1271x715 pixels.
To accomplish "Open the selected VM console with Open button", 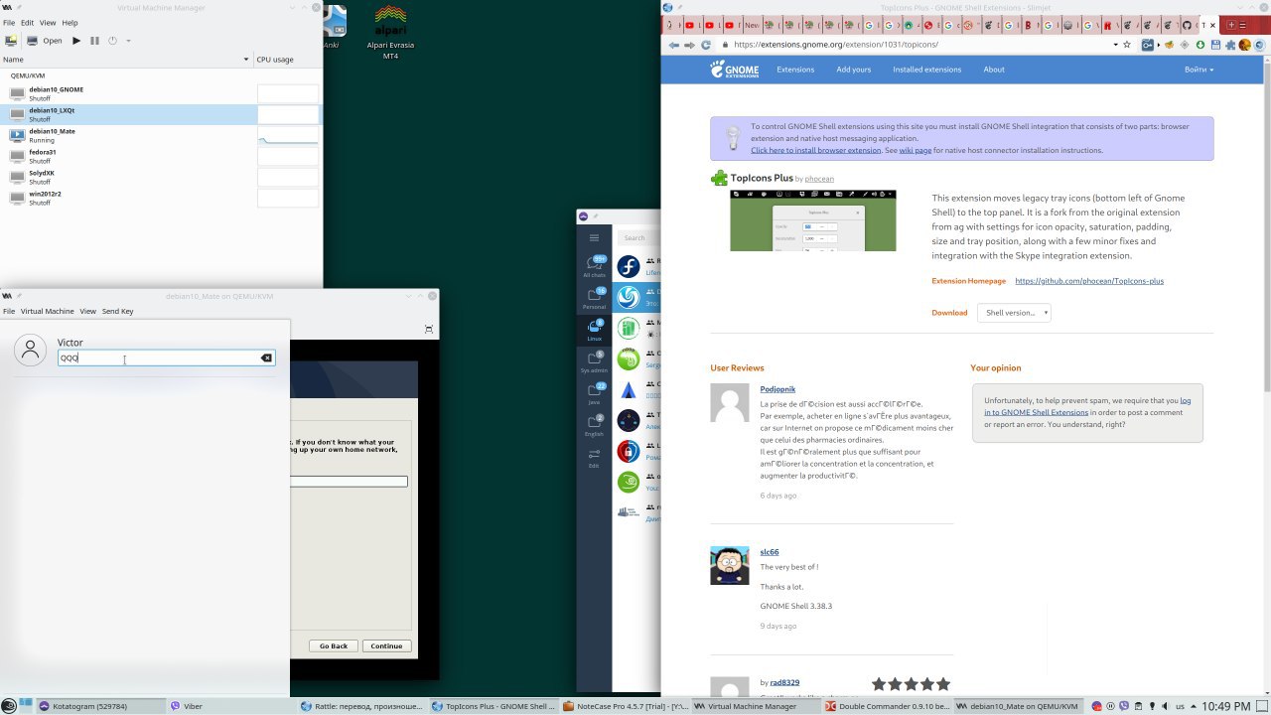I will (x=45, y=41).
